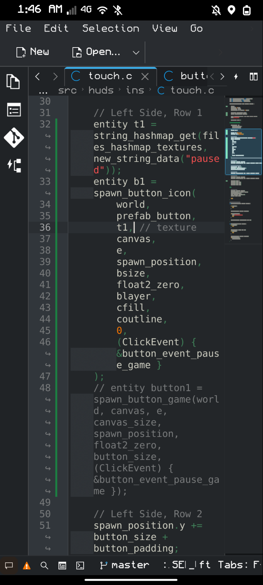Toggle the bottom bar list view panel
This screenshot has height=585, width=263.
coord(62,566)
